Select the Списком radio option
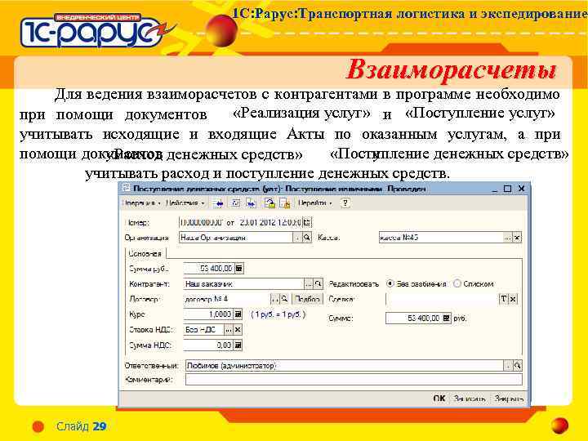This screenshot has height=441, width=588. tap(457, 284)
